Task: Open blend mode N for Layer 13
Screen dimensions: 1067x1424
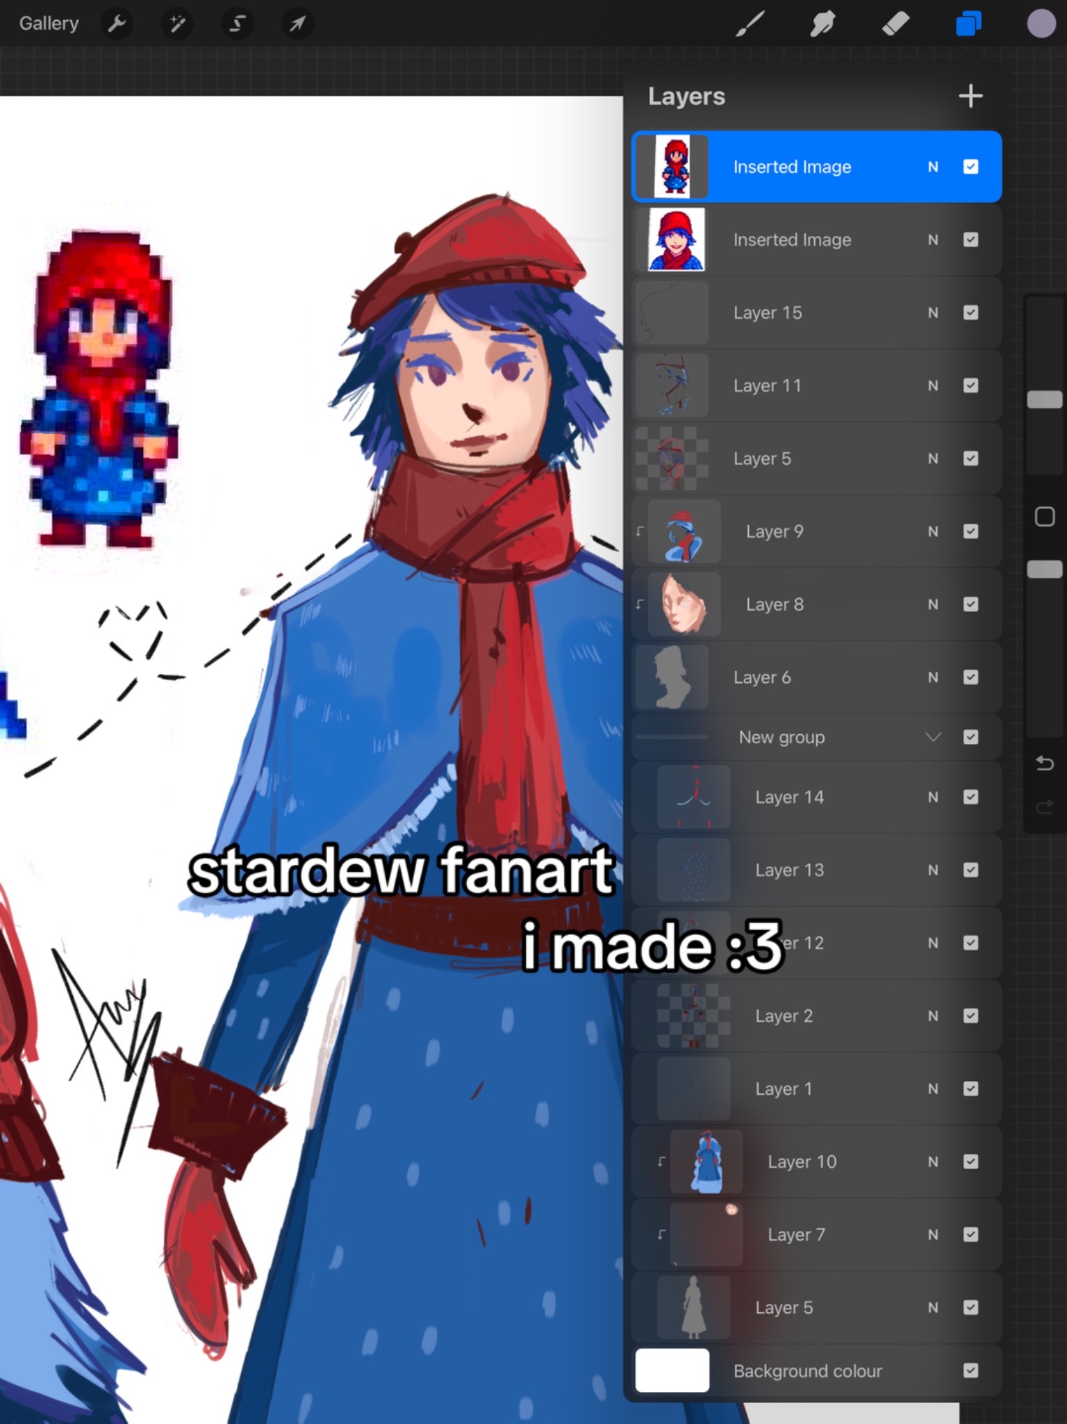Action: 933,870
